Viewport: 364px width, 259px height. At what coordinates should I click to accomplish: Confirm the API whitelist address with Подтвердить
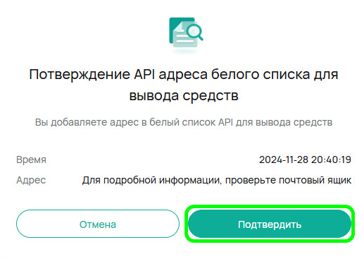click(270, 224)
